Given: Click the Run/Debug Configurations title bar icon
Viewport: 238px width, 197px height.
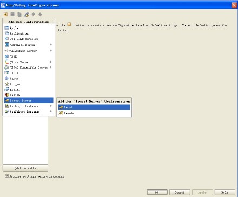Looking at the screenshot, I should click(3, 5).
